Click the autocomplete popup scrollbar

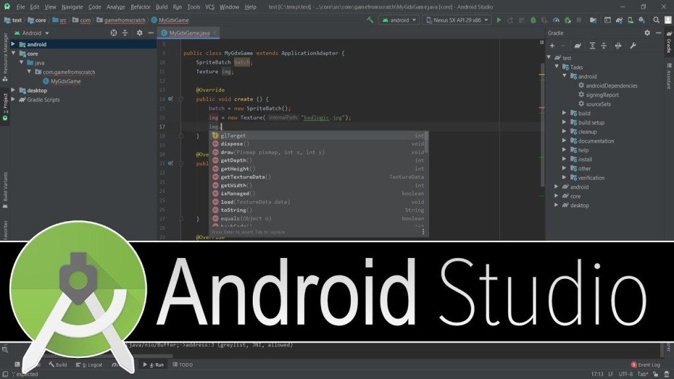[427, 143]
